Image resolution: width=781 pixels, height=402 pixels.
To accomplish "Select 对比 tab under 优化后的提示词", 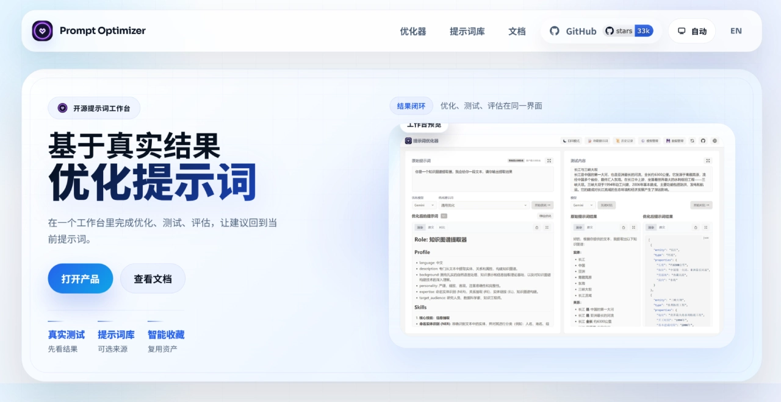I will point(442,227).
